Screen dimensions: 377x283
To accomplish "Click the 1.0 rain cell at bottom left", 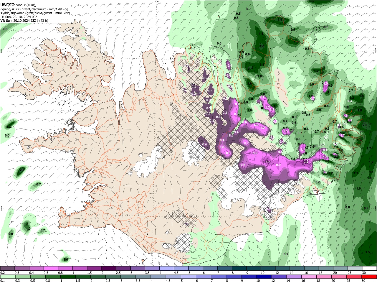I will (x=66, y=259).
